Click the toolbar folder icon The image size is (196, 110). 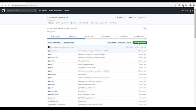[x=49, y=85]
